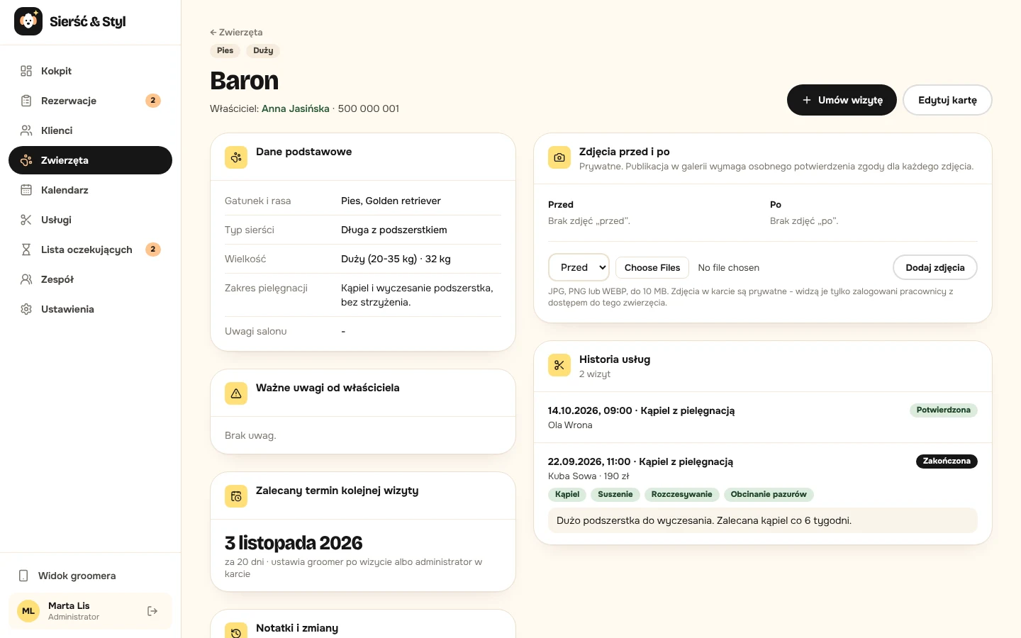Click the Pies tag above Baron
This screenshot has width=1021, height=638.
coord(225,50)
